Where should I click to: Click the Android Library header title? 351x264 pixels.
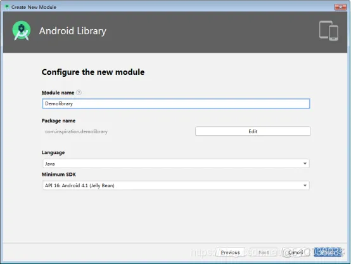72,31
